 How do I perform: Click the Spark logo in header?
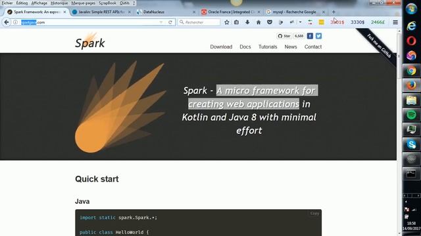[x=90, y=41]
